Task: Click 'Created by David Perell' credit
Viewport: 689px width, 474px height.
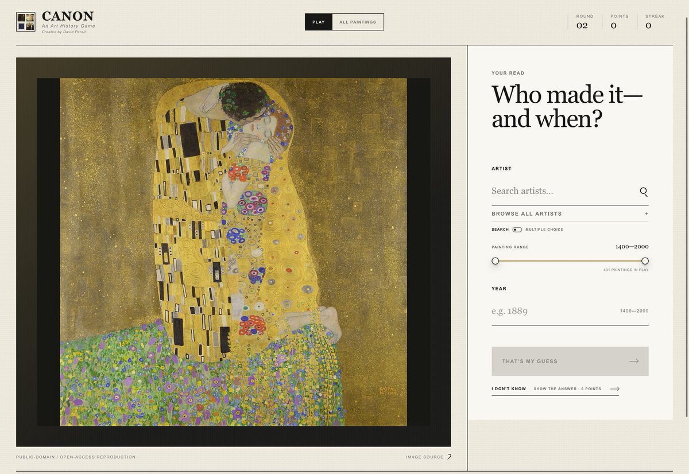Action: (x=64, y=32)
